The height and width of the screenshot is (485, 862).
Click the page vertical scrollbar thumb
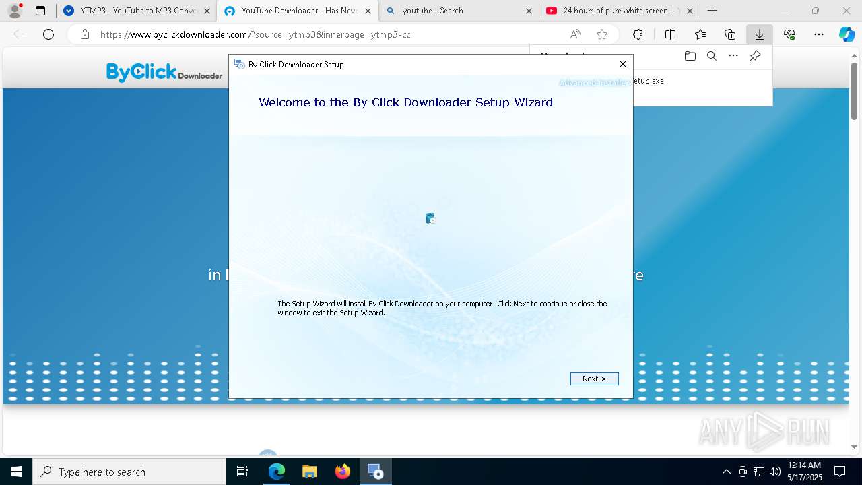click(855, 91)
